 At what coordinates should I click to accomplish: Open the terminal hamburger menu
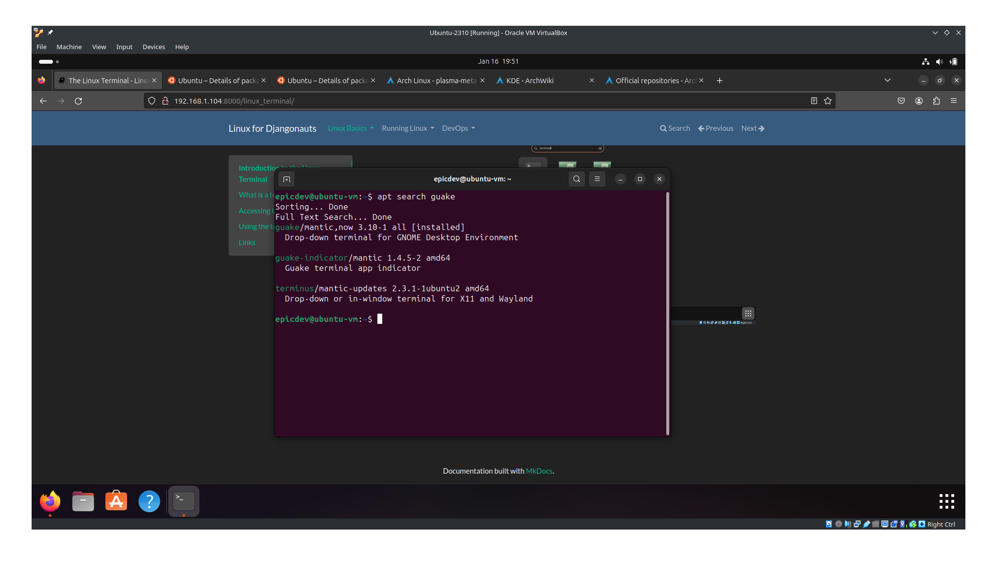(x=596, y=179)
